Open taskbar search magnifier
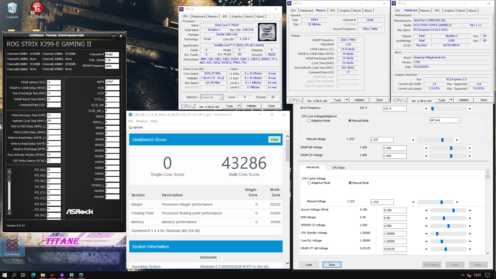Screen dimensions: 496x279 pyautogui.click(x=14, y=275)
